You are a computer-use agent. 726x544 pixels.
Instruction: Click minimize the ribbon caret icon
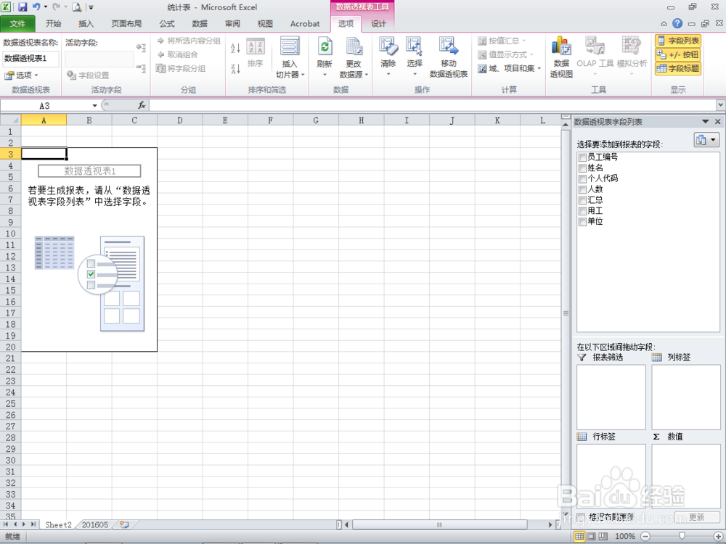coord(664,24)
